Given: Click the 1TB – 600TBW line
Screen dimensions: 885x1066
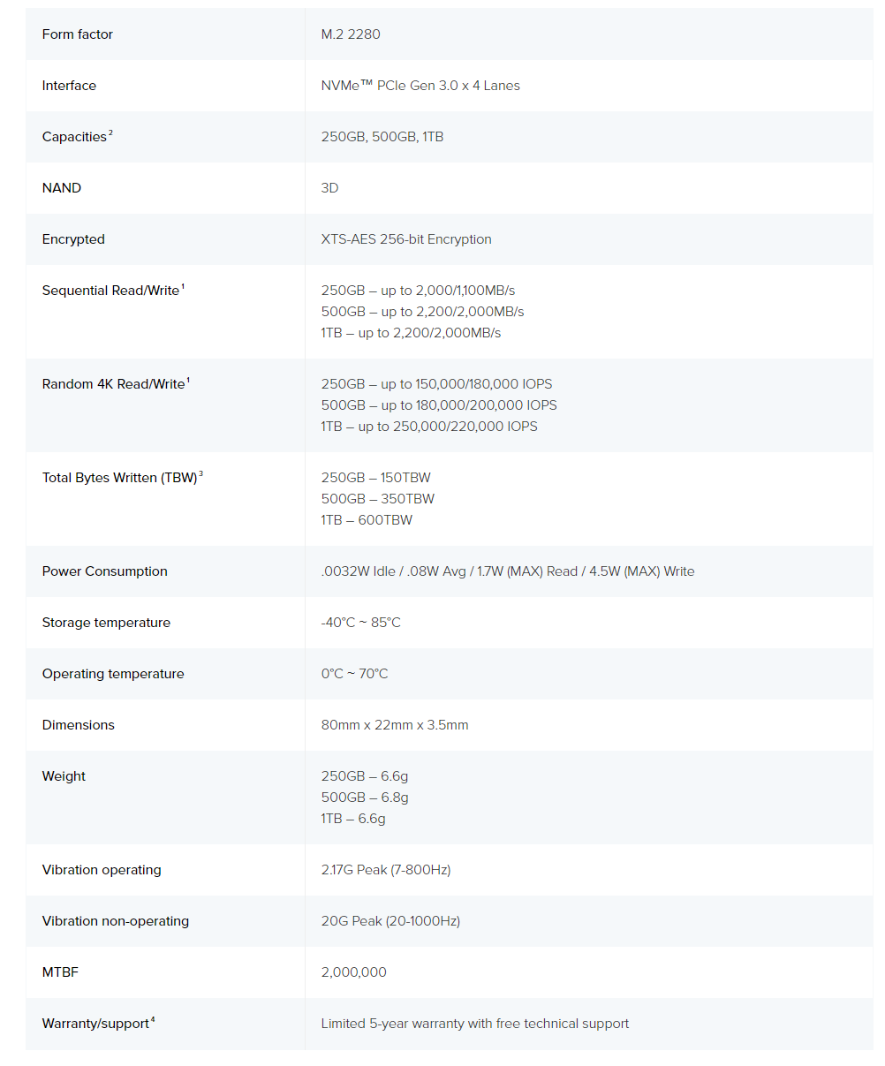Looking at the screenshot, I should 367,520.
